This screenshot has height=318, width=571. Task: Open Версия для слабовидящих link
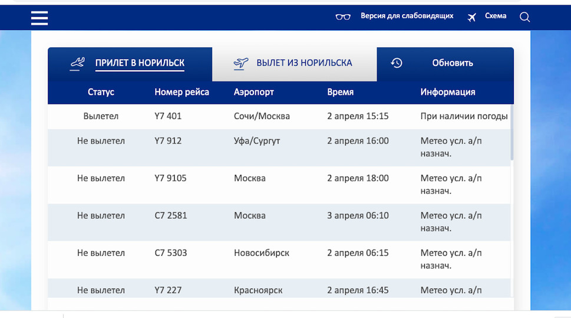[x=407, y=16]
